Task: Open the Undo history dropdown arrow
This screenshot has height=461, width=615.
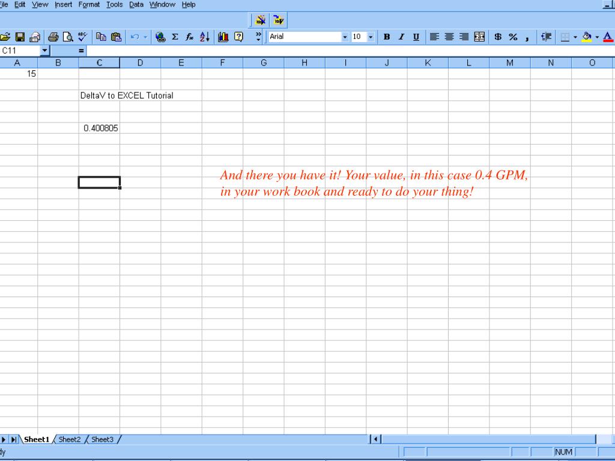Action: click(145, 37)
